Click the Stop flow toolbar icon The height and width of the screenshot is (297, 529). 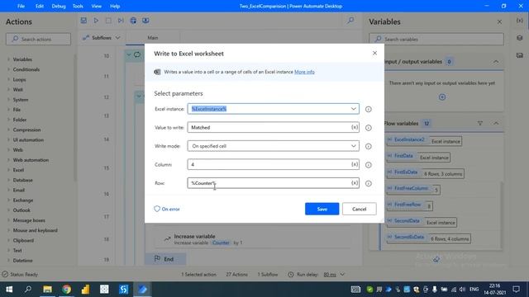[x=108, y=21]
